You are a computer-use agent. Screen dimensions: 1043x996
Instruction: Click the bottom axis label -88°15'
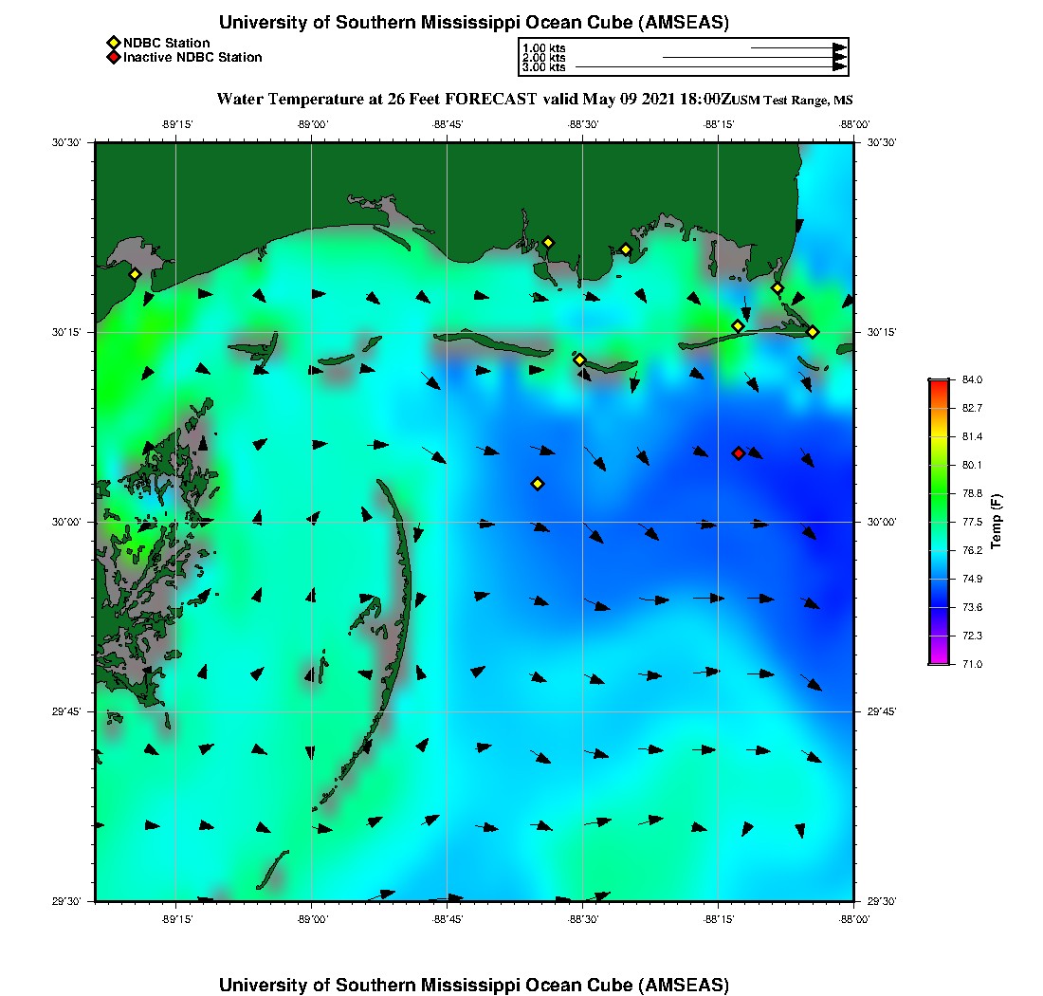coord(719,919)
